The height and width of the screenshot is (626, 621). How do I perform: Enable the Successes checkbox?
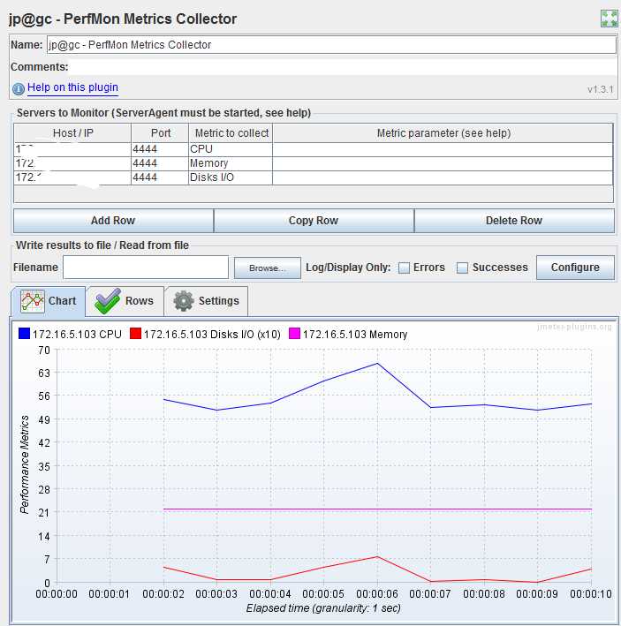[463, 268]
